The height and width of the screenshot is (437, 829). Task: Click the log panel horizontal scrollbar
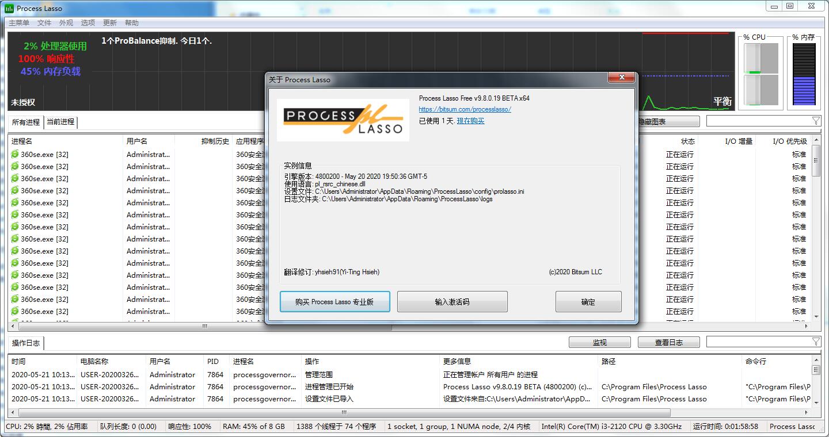tap(410, 413)
